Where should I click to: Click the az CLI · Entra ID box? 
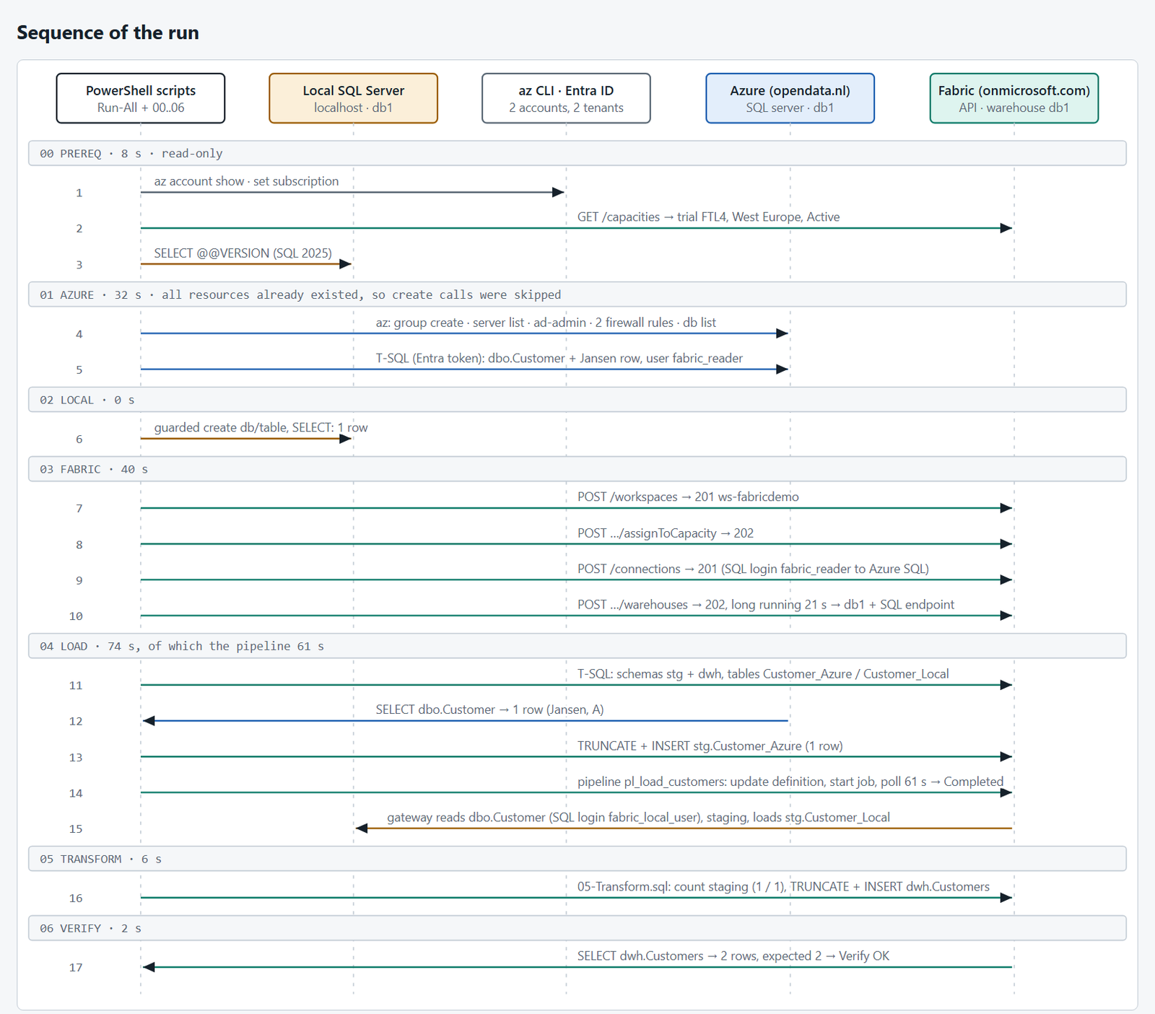point(566,98)
